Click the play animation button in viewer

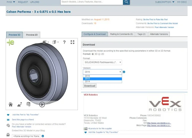coord(42,105)
